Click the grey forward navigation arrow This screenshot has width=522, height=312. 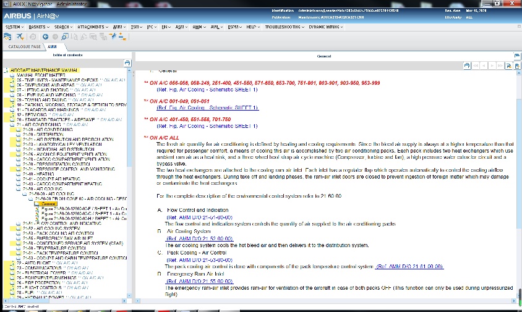point(55,36)
